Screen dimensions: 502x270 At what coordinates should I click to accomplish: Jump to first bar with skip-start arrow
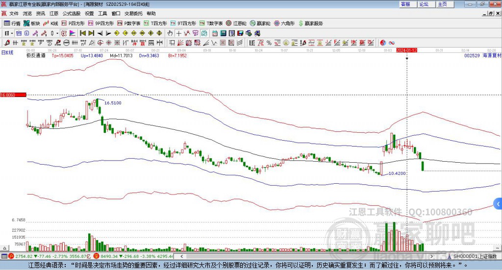[82, 33]
